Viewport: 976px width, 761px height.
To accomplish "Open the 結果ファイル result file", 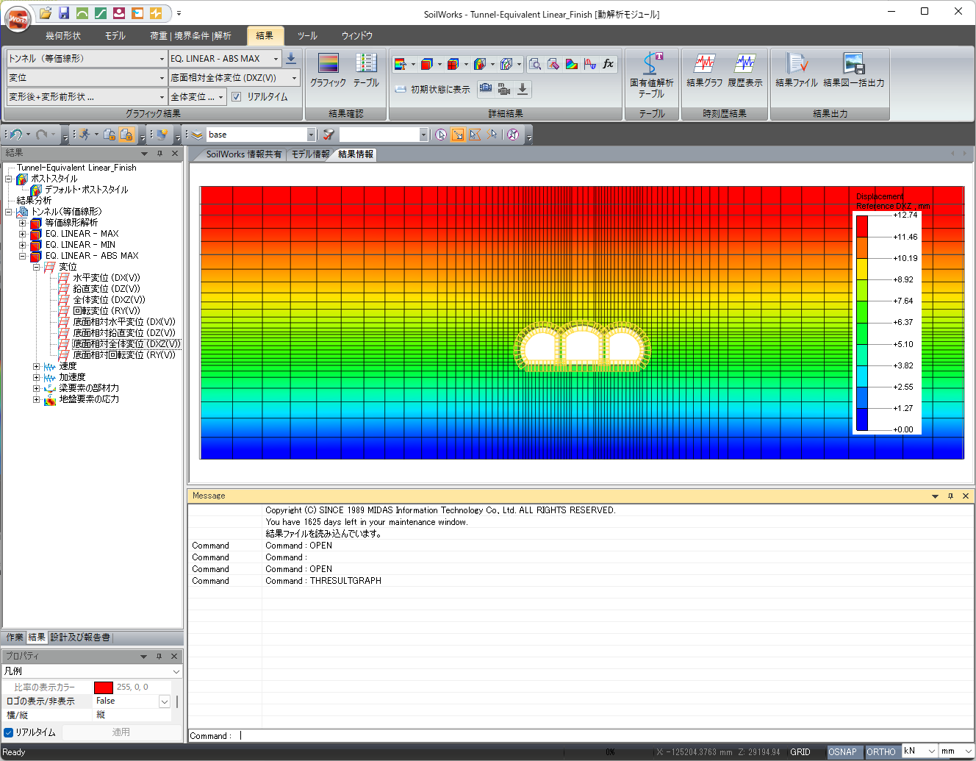I will point(797,71).
